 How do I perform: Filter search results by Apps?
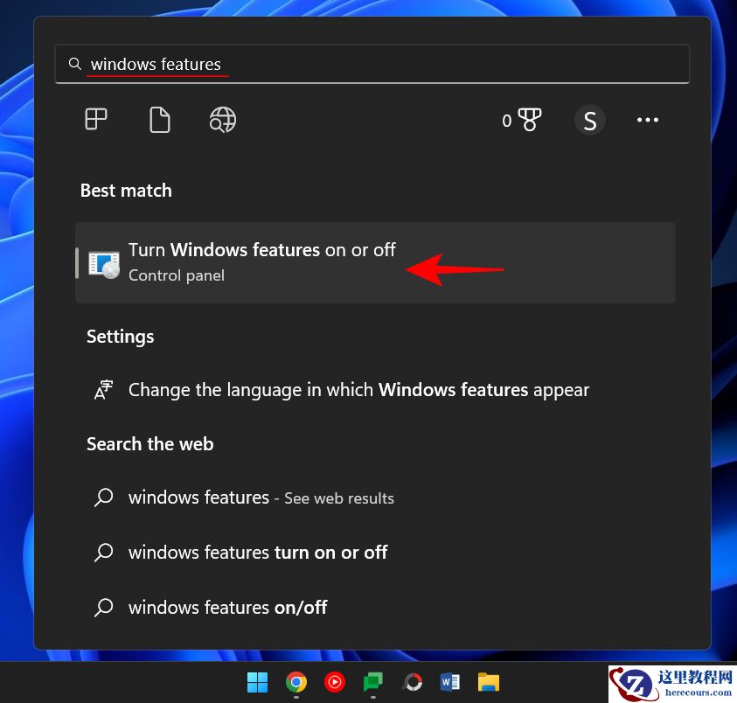click(96, 120)
